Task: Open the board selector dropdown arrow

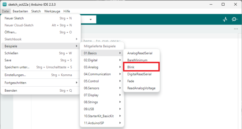Action: [91, 19]
